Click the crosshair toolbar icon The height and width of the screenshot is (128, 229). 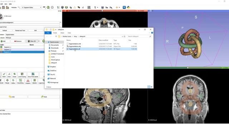click(x=117, y=7)
